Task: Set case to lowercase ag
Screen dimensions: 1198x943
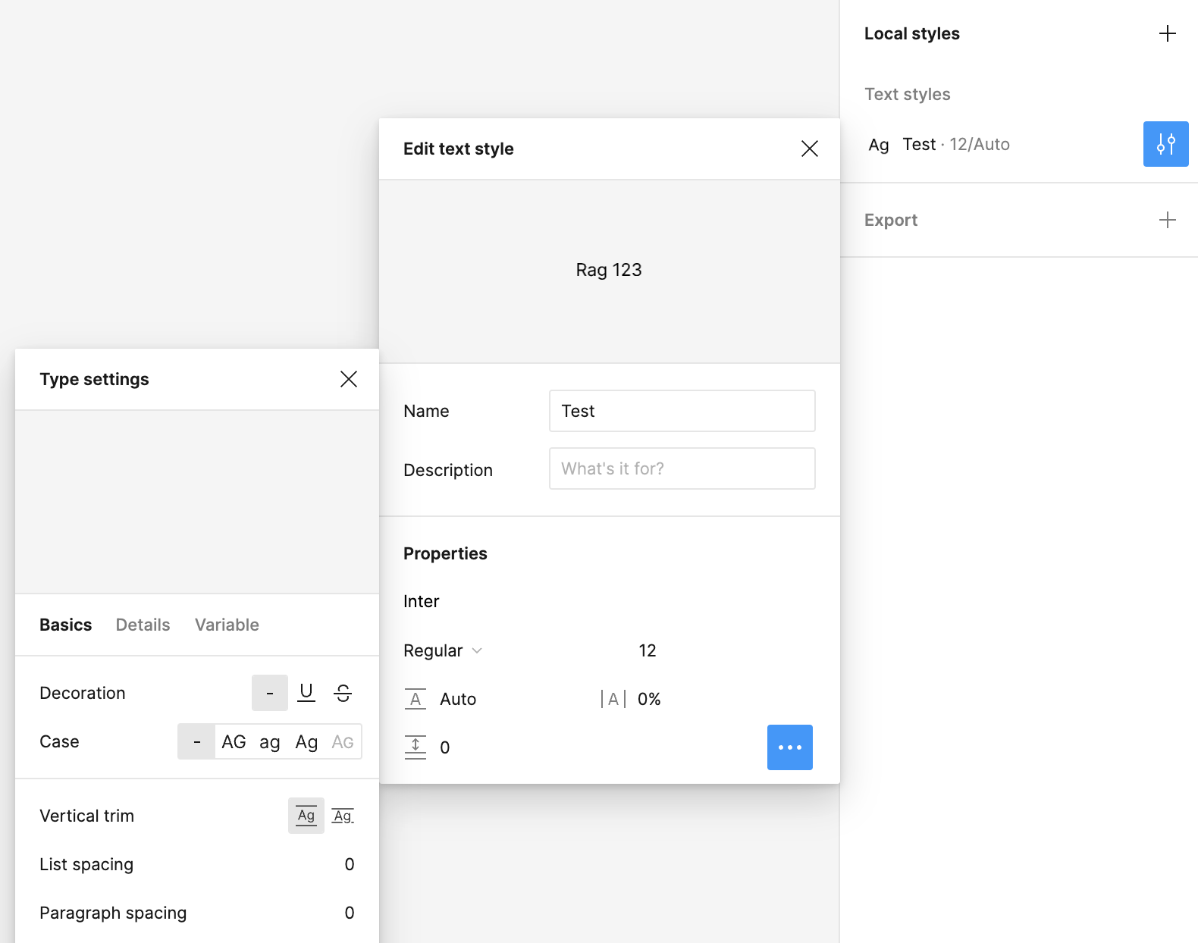Action: pyautogui.click(x=270, y=741)
